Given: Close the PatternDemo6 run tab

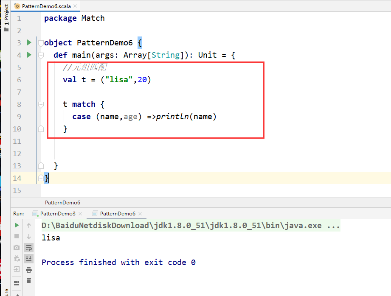Looking at the screenshot, I should coord(140,214).
